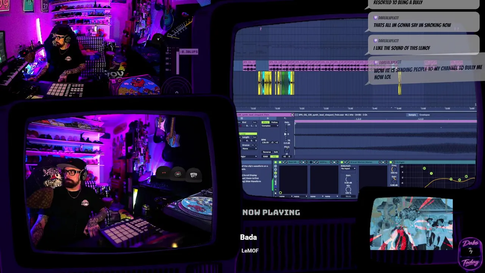Click the top macro view icon in rack sidebar

pyautogui.click(x=275, y=166)
